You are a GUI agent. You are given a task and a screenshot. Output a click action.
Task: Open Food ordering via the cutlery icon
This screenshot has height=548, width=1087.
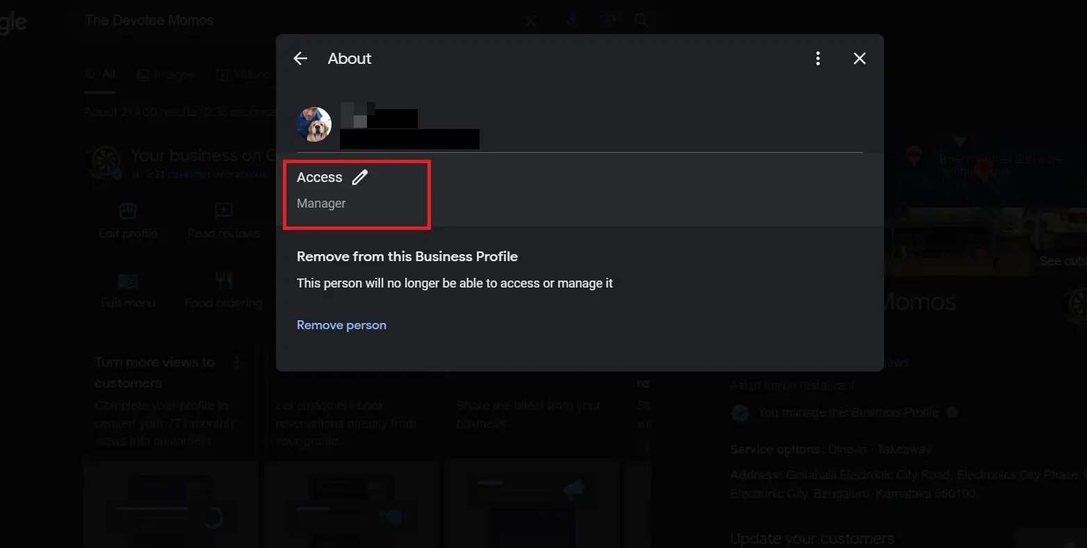pos(223,280)
